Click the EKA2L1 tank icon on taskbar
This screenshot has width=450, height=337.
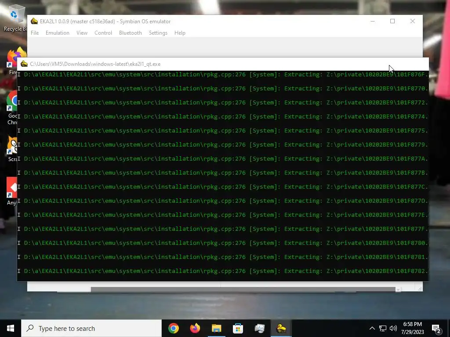pyautogui.click(x=281, y=328)
